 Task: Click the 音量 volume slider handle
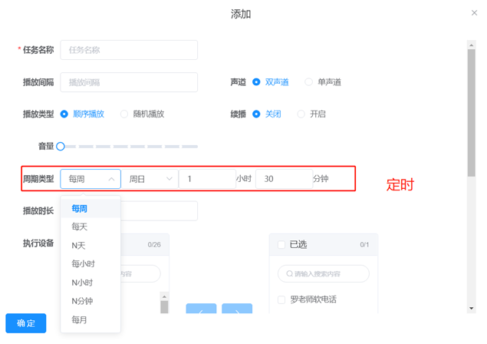point(61,146)
